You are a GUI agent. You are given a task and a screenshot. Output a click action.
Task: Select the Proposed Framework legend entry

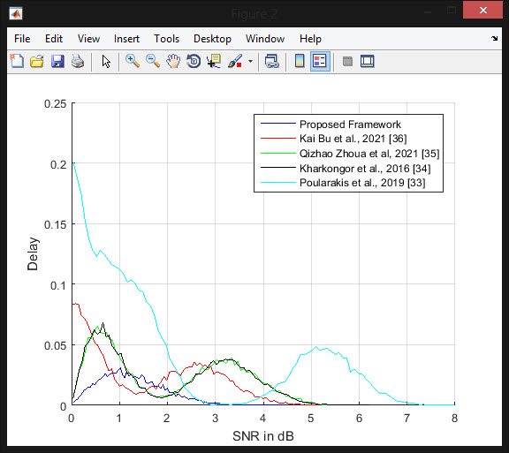[350, 125]
